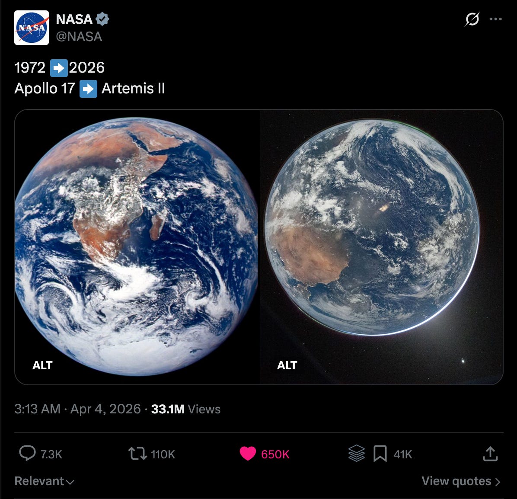Open the Artemis II Earth photo
Viewport: 517px width, 499px height.
tap(381, 247)
